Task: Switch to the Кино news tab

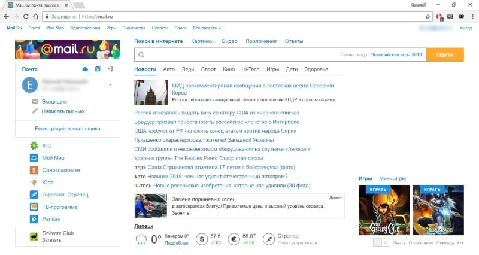Action: pyautogui.click(x=229, y=69)
